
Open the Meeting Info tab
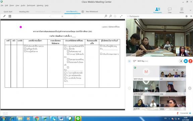24,12
